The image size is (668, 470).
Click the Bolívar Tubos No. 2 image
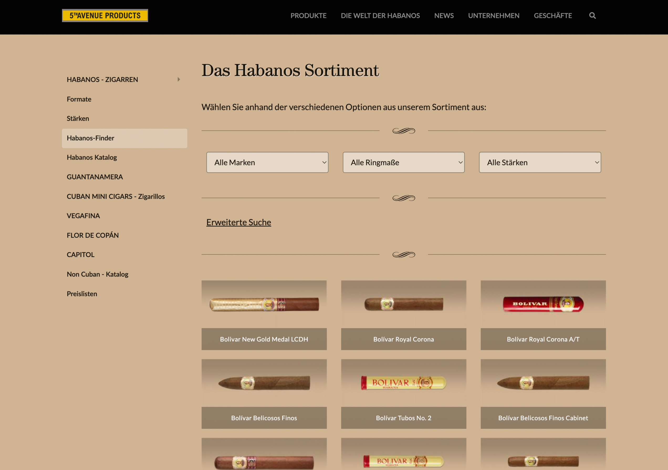point(403,383)
